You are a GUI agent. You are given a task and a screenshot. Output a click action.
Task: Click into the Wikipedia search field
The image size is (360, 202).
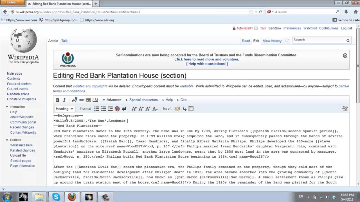pyautogui.click(x=319, y=40)
